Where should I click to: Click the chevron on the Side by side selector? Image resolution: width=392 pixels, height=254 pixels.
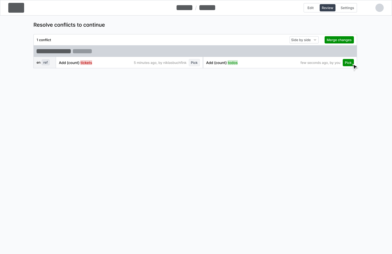click(315, 40)
